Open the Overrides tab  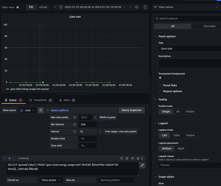pos(210,26)
